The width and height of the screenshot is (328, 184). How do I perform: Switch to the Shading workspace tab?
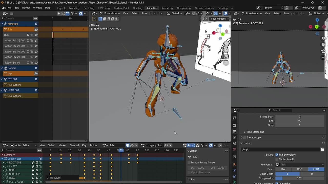[x=137, y=8]
